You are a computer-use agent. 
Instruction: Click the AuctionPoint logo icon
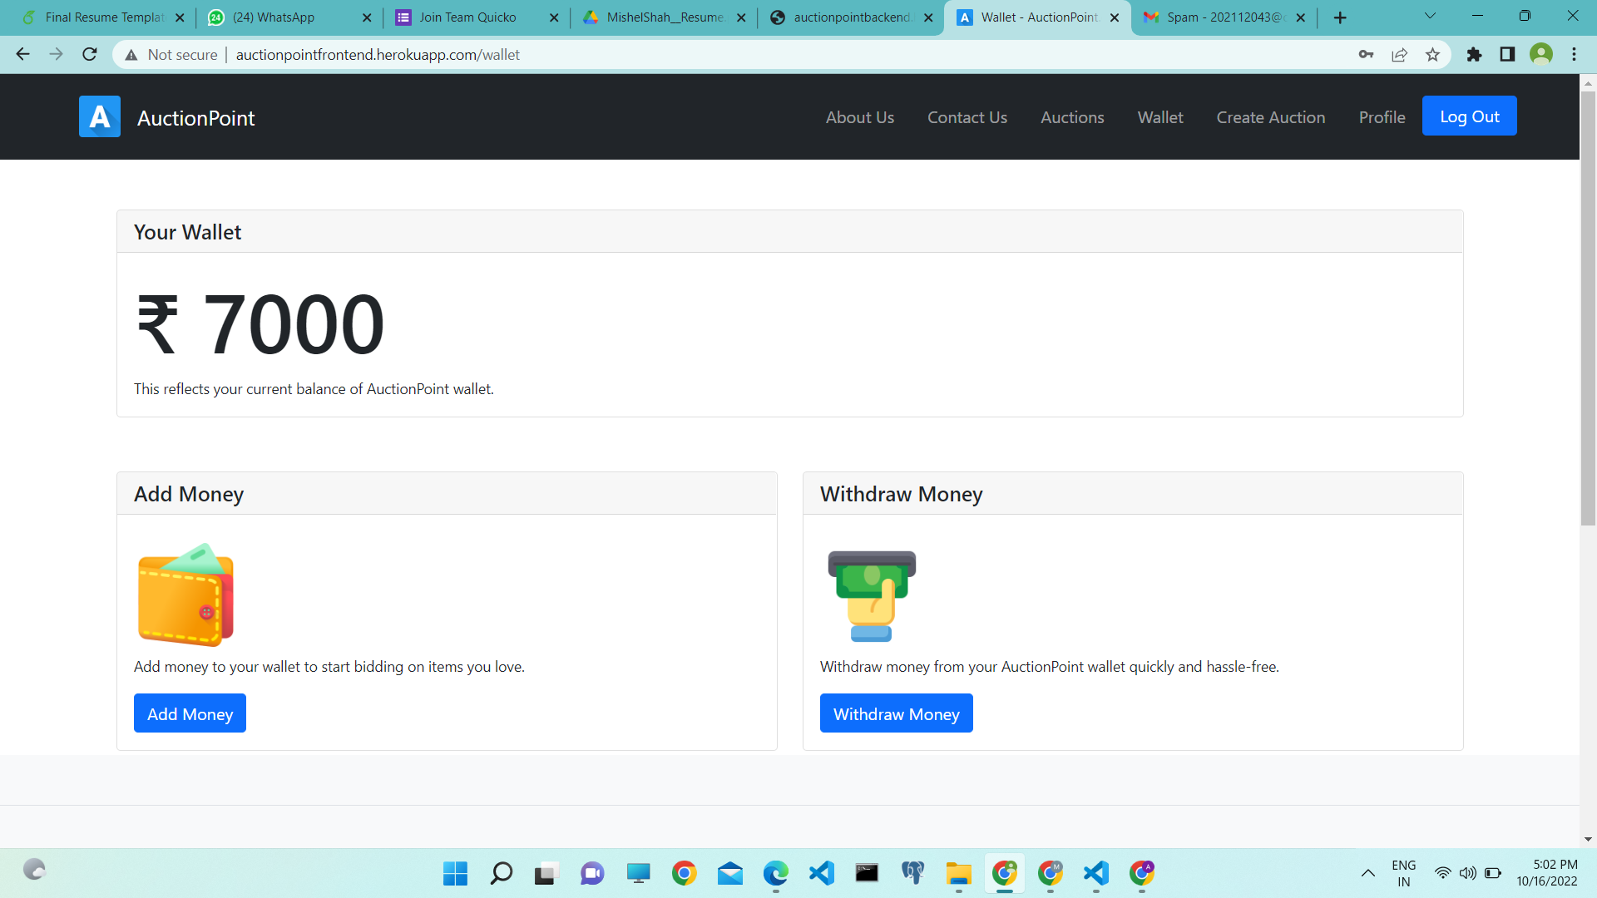click(99, 116)
